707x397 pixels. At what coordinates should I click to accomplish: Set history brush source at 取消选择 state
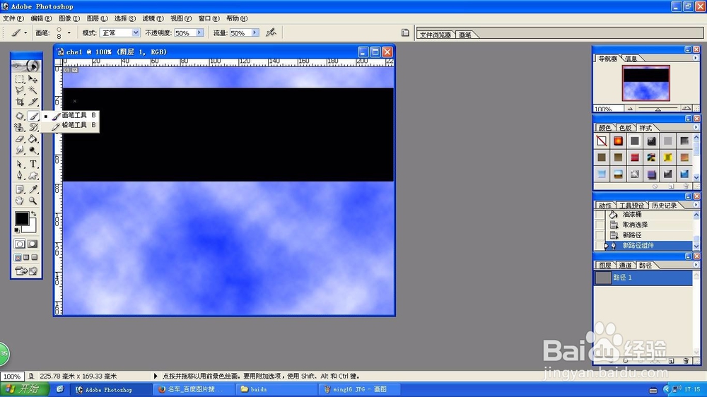click(x=600, y=225)
